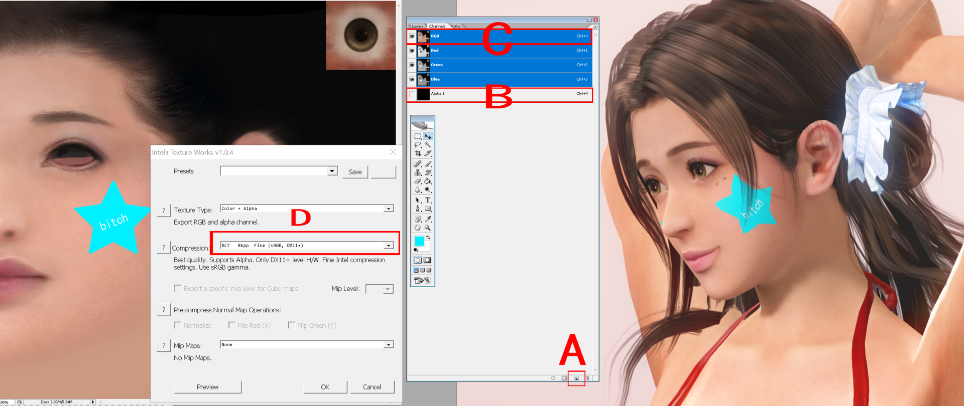
Task: Select the Paint Bucket tool
Action: click(x=428, y=181)
